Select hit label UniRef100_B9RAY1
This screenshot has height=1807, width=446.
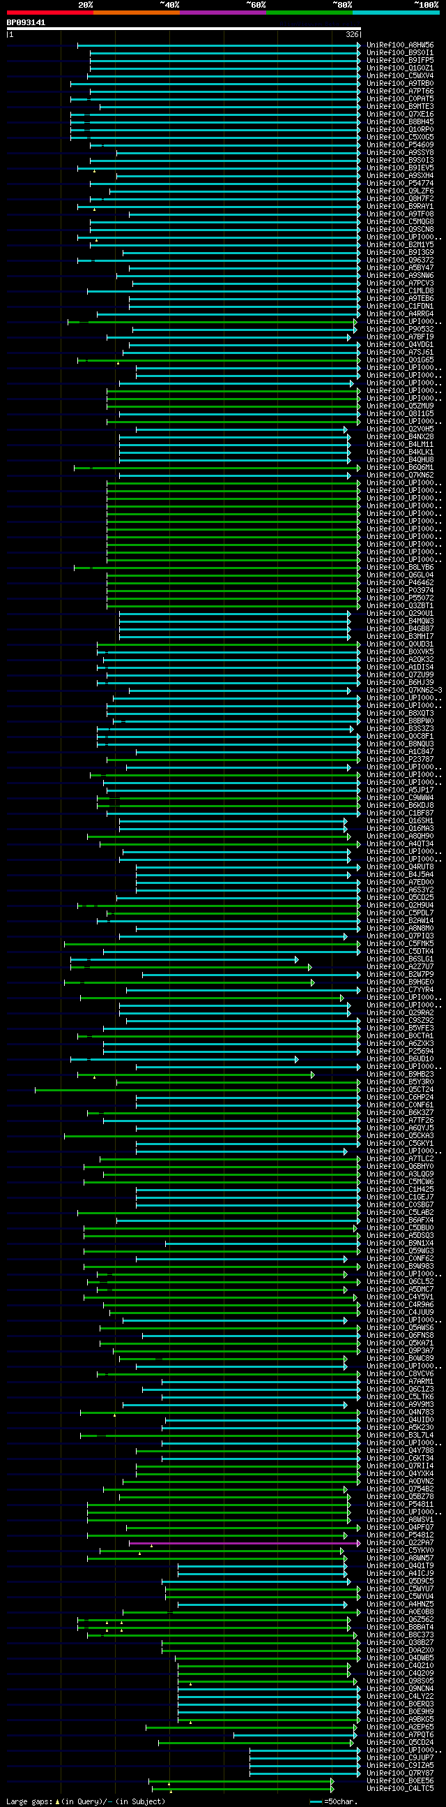tap(400, 207)
